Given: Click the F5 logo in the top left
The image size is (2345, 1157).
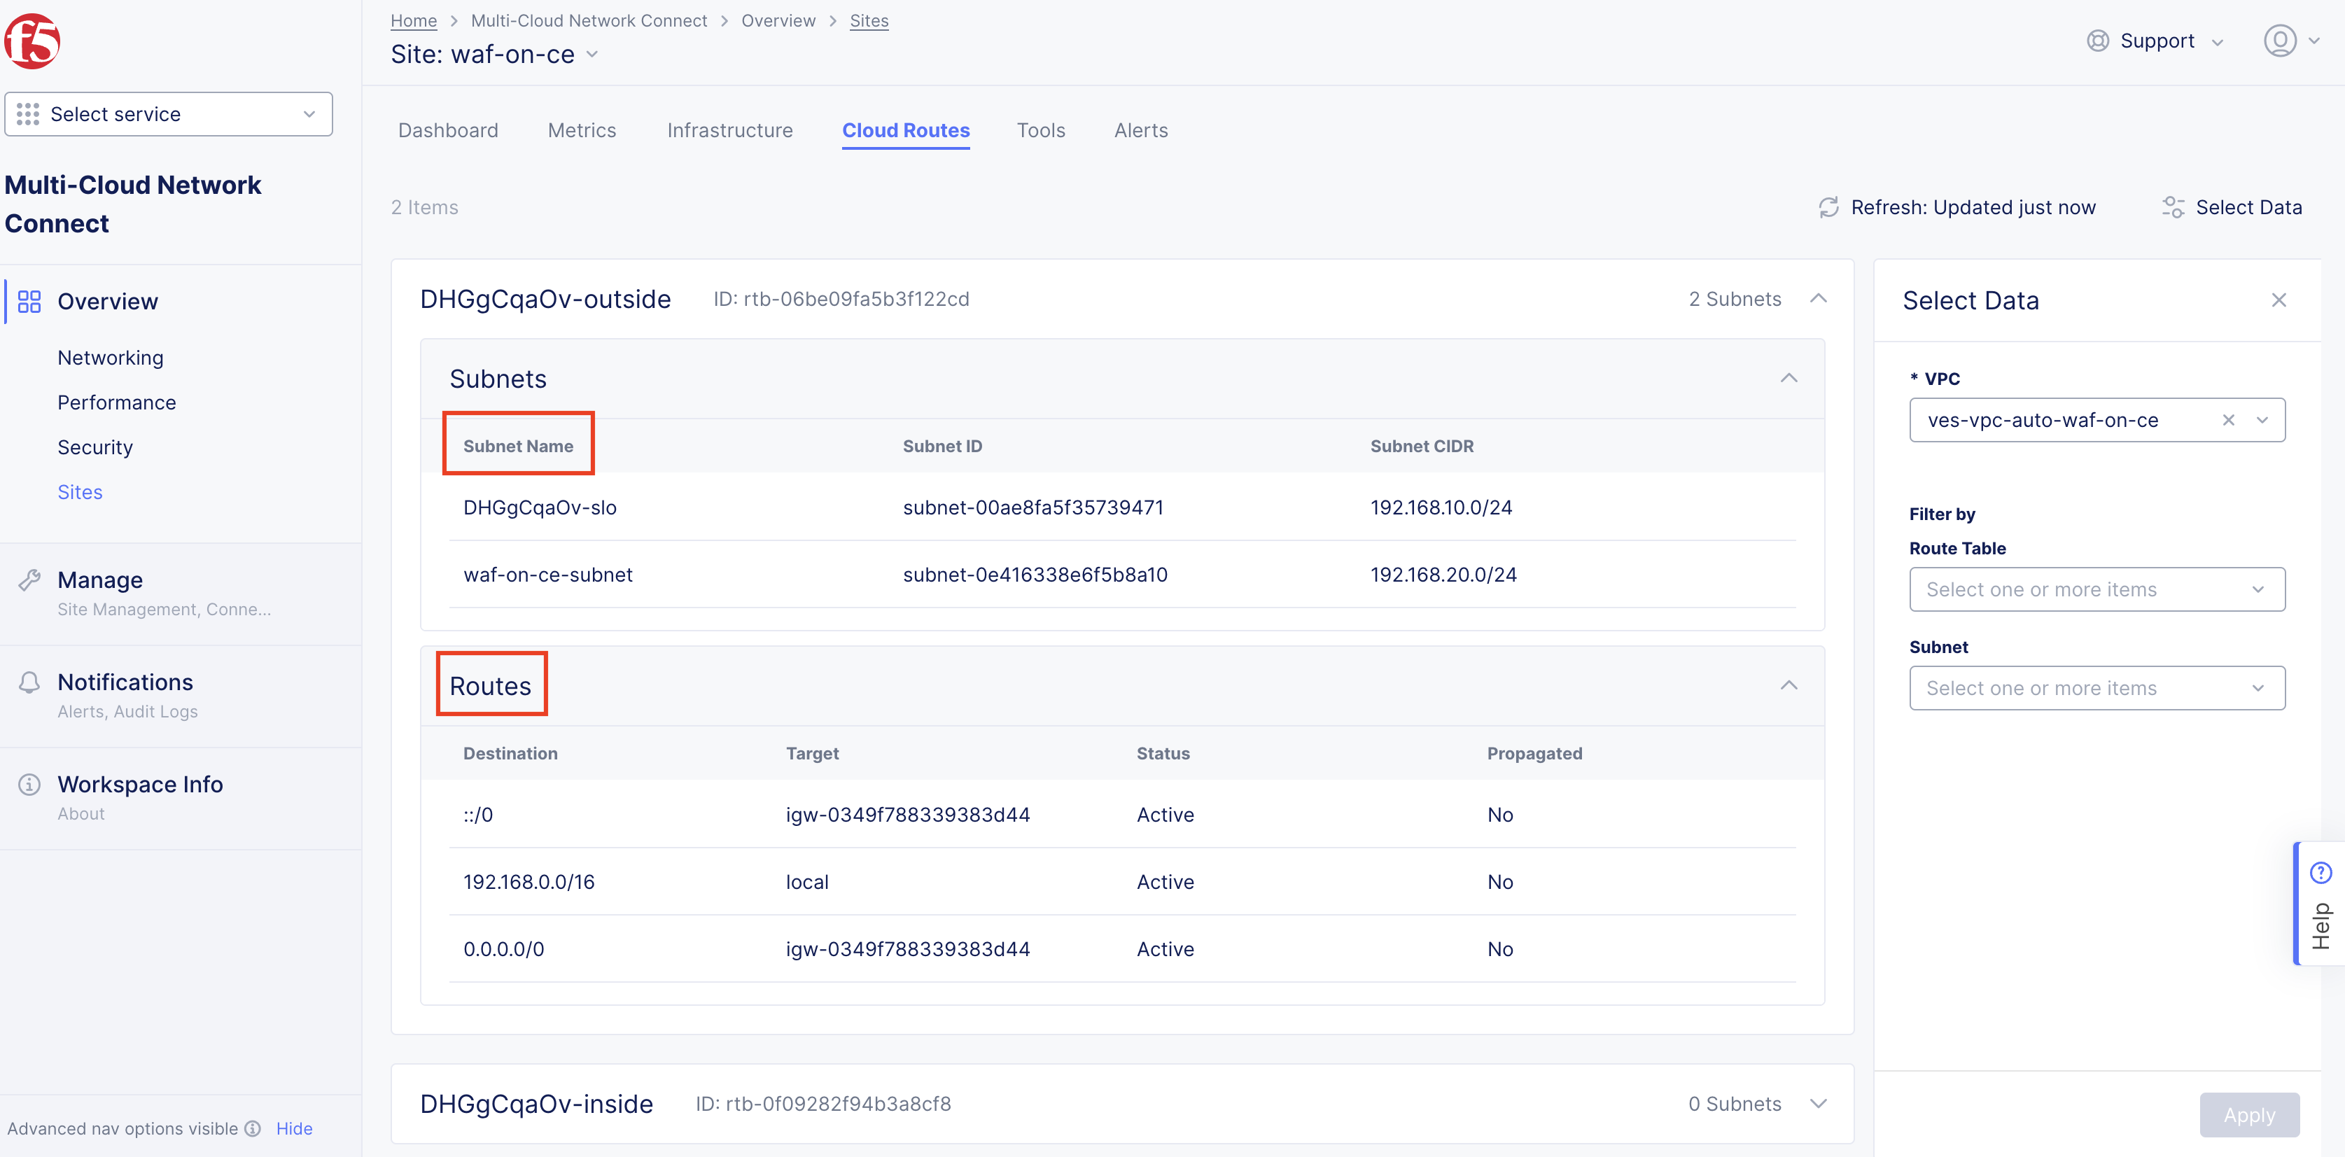Looking at the screenshot, I should pyautogui.click(x=34, y=40).
